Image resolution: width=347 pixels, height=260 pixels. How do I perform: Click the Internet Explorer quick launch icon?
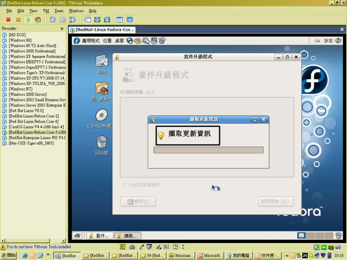[25, 256]
